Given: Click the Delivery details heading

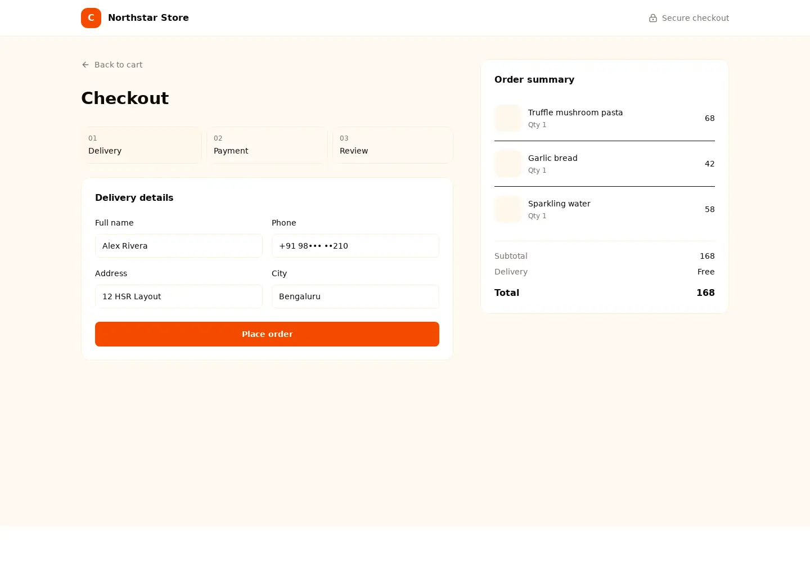Looking at the screenshot, I should click(134, 198).
